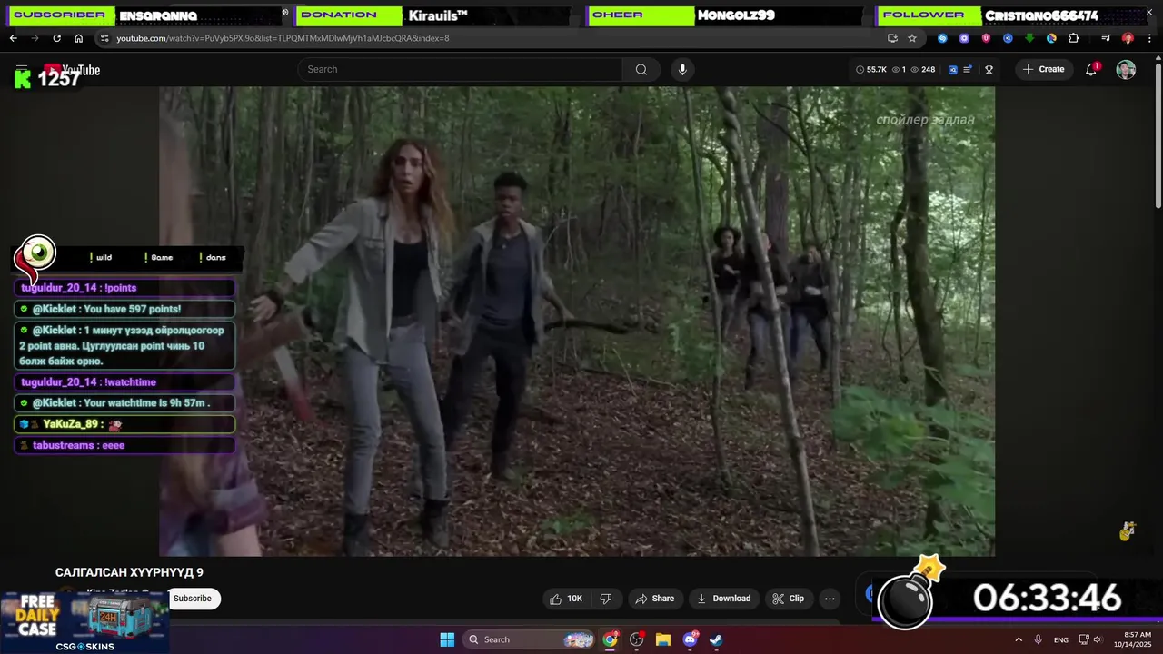Click the Clip button
Screen dimensions: 1163x654
788,599
